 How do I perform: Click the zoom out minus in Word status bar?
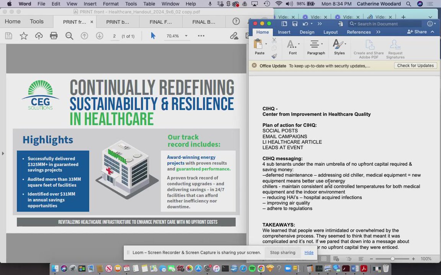coord(371,259)
